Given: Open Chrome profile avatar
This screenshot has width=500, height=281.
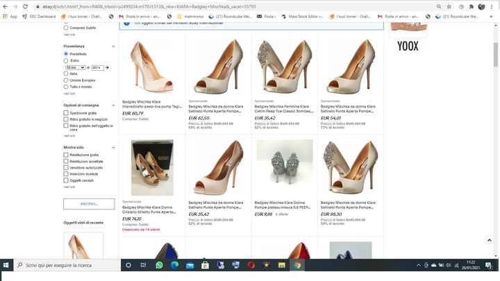Looking at the screenshot, I should point(481,6).
